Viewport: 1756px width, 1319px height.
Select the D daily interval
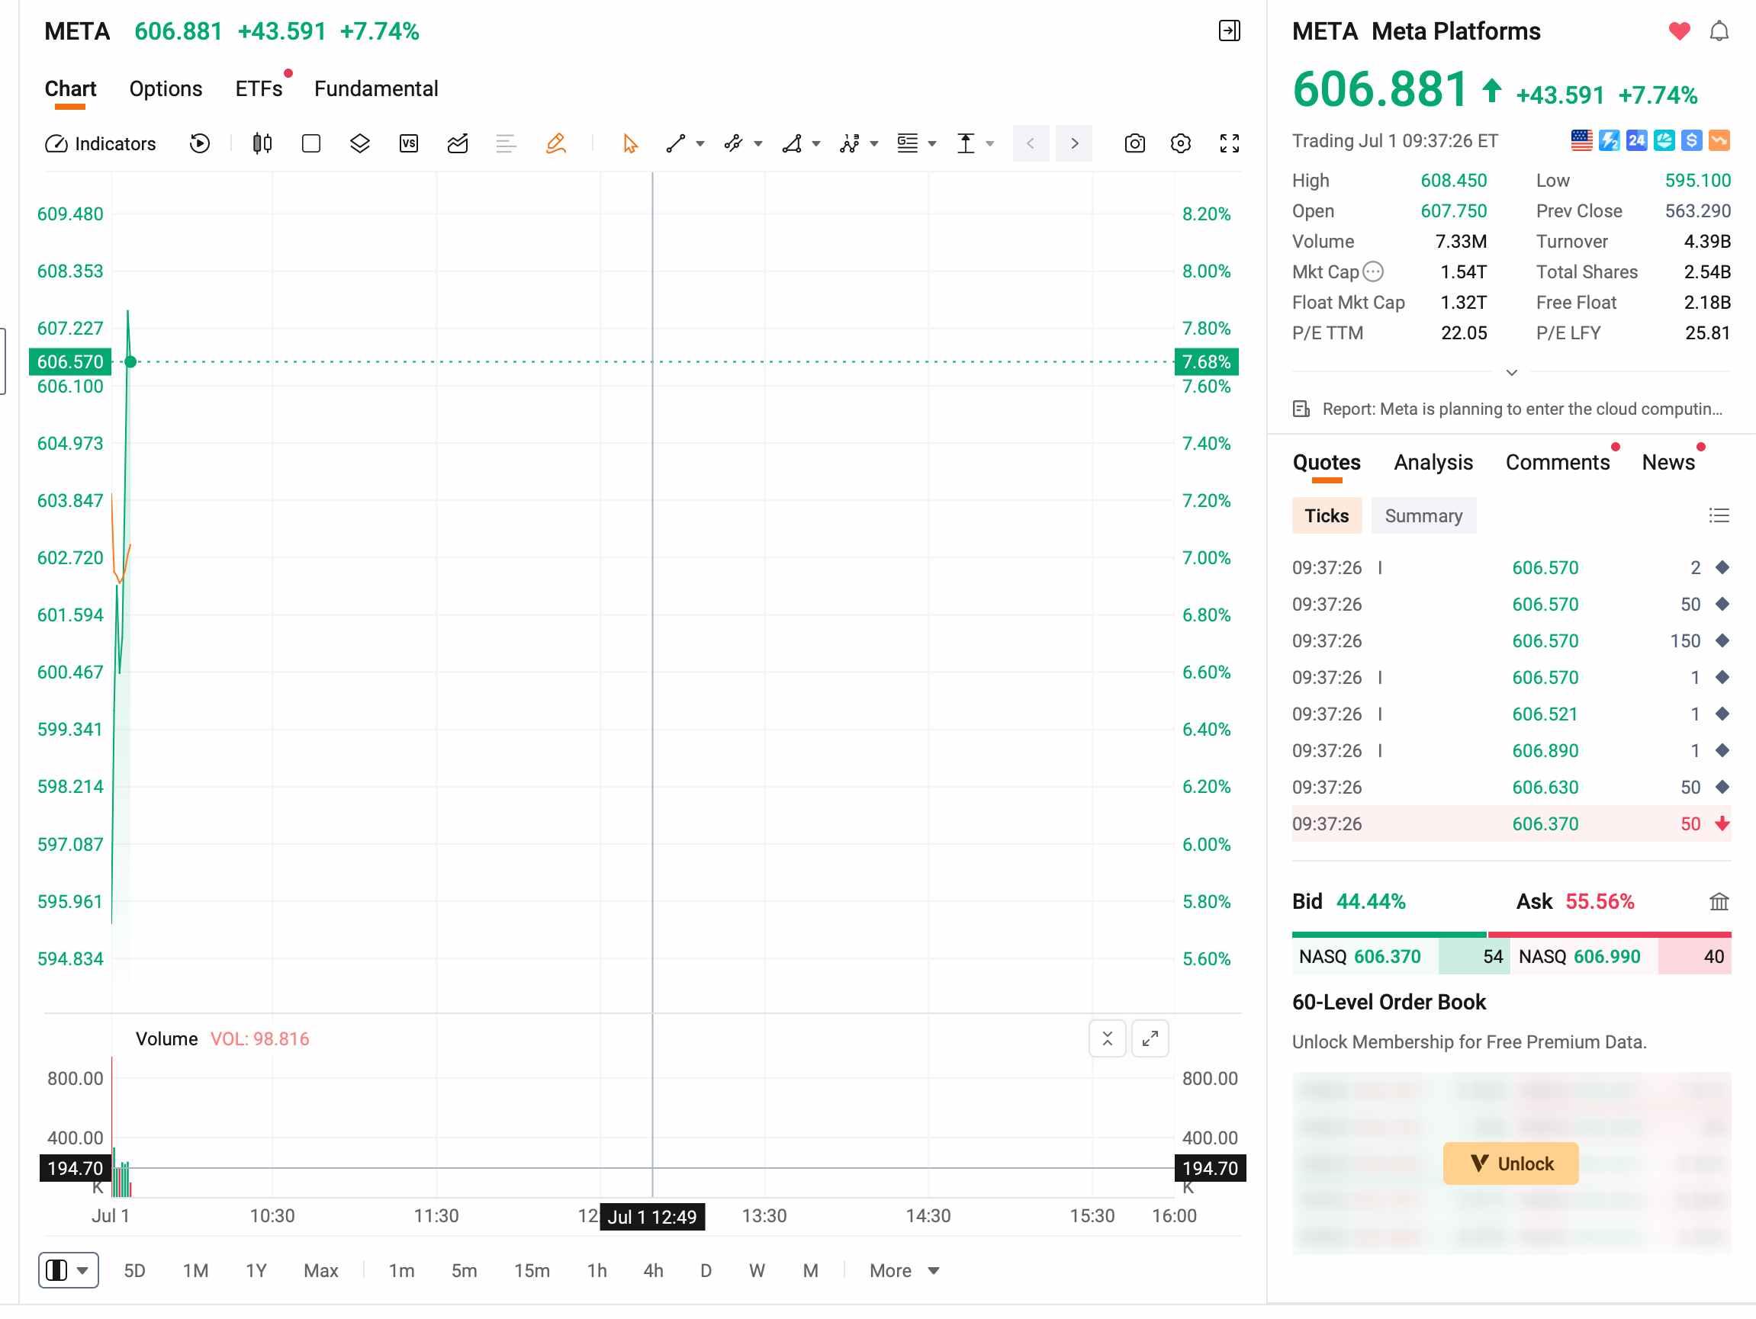pos(706,1271)
